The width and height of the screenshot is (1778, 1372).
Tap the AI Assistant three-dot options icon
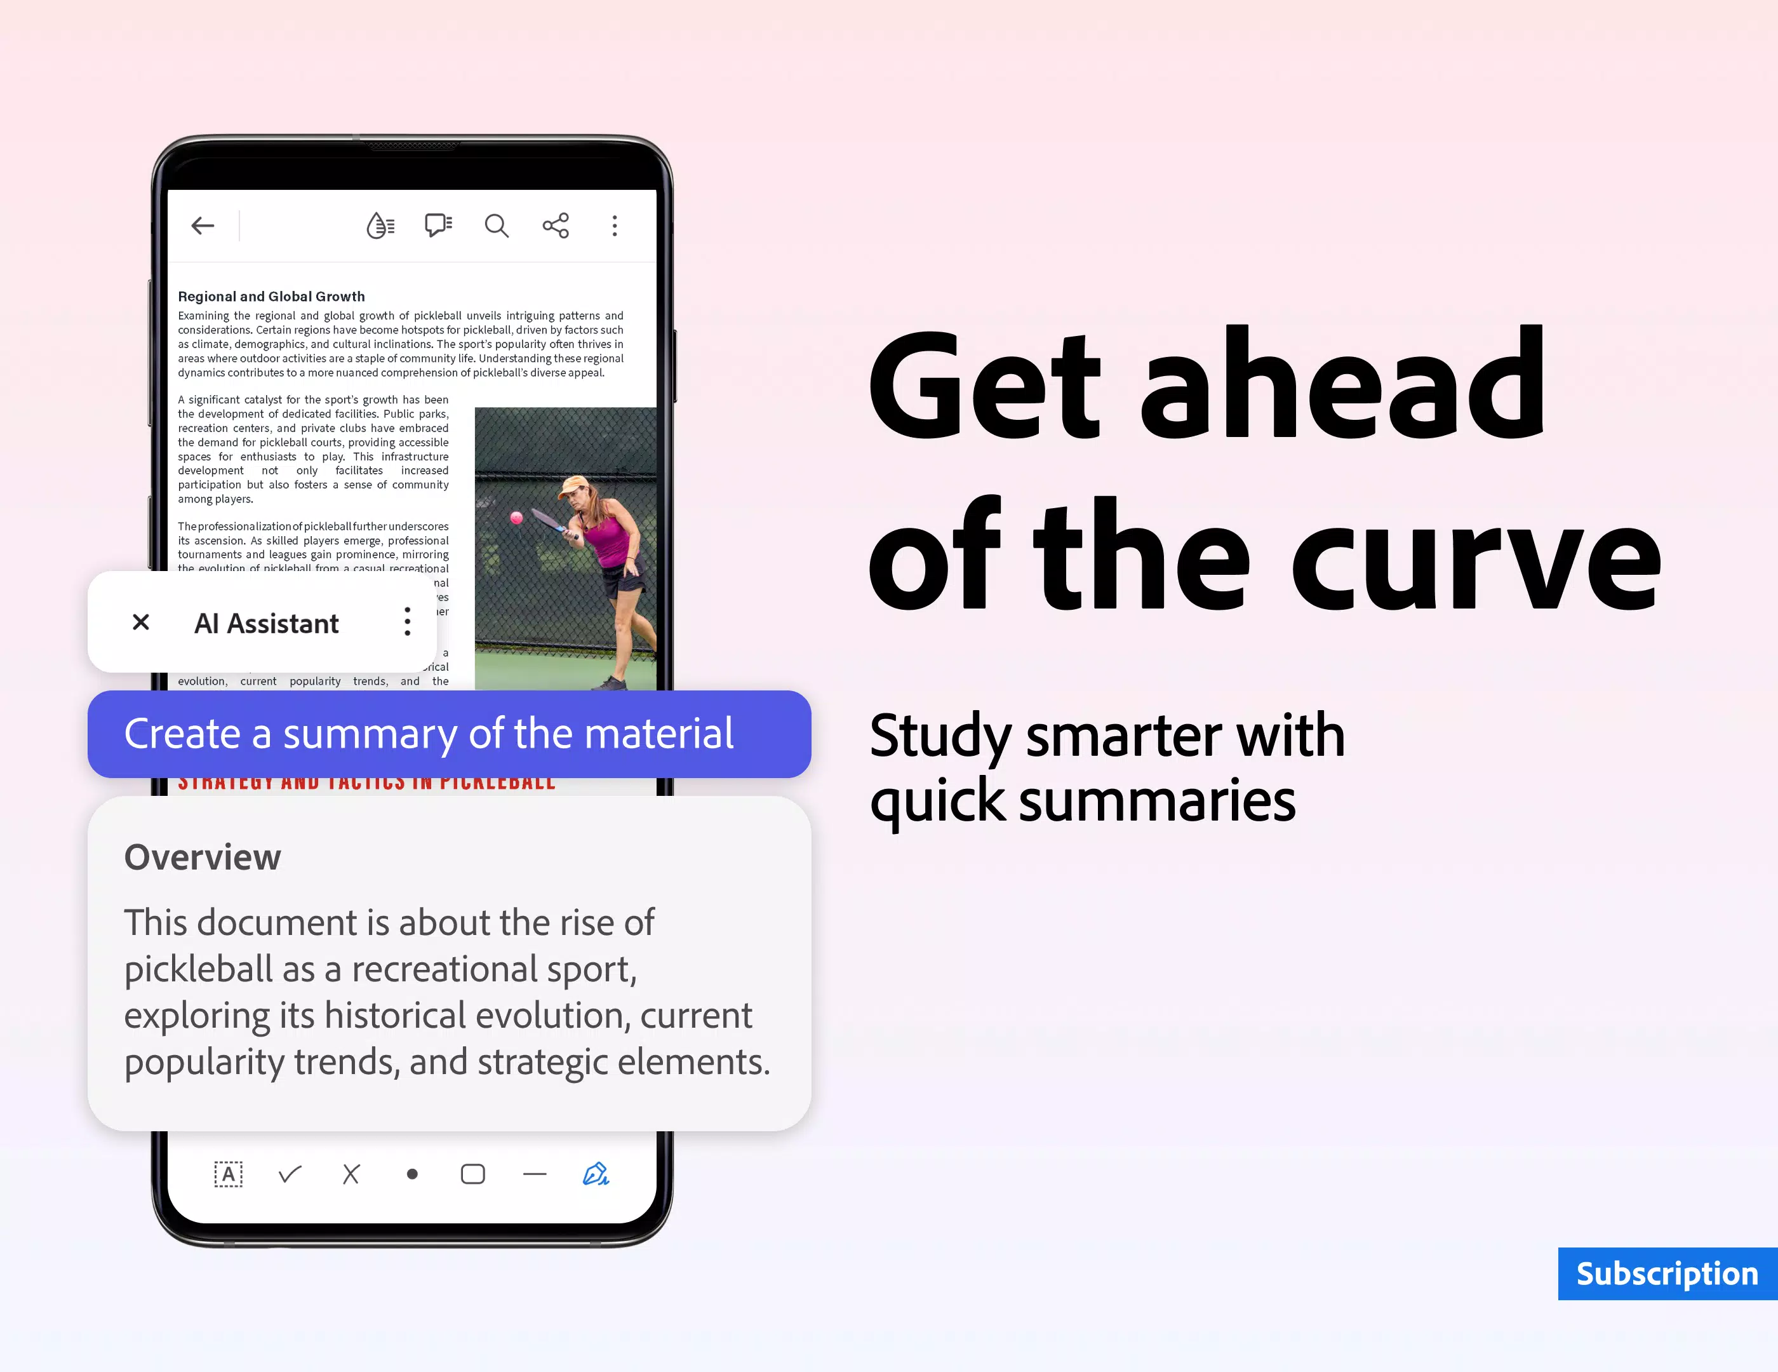408,622
